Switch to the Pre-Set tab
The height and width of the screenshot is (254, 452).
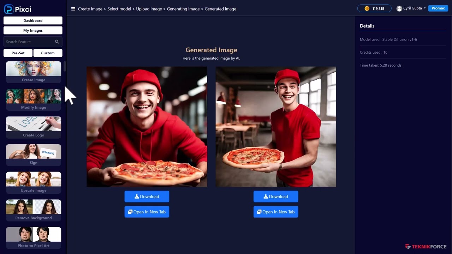click(18, 53)
